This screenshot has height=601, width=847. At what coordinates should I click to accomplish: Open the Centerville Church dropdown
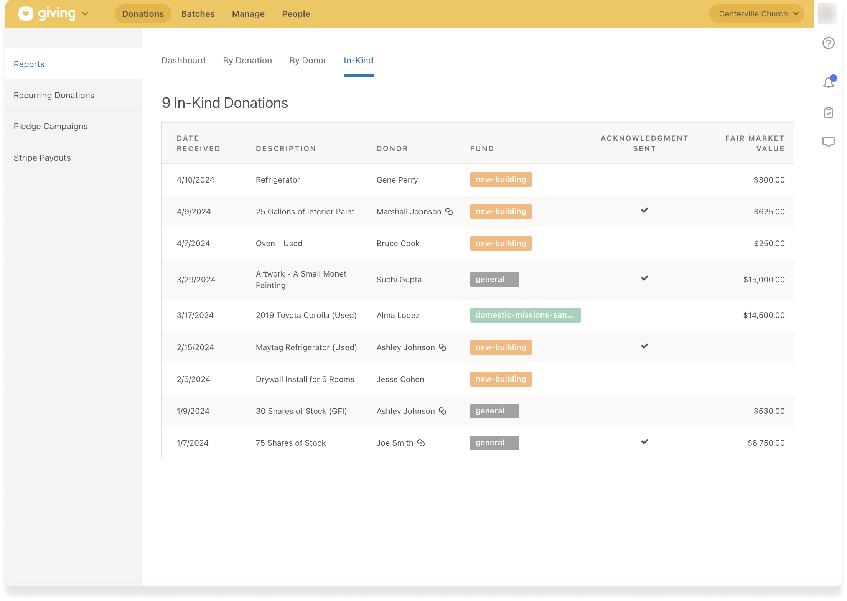756,14
